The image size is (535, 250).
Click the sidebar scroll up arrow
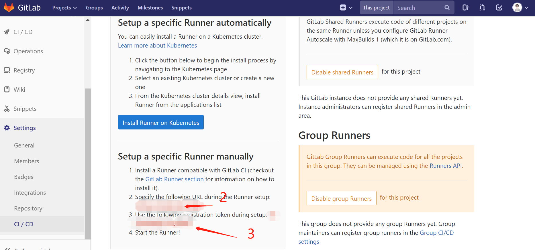(88, 20)
